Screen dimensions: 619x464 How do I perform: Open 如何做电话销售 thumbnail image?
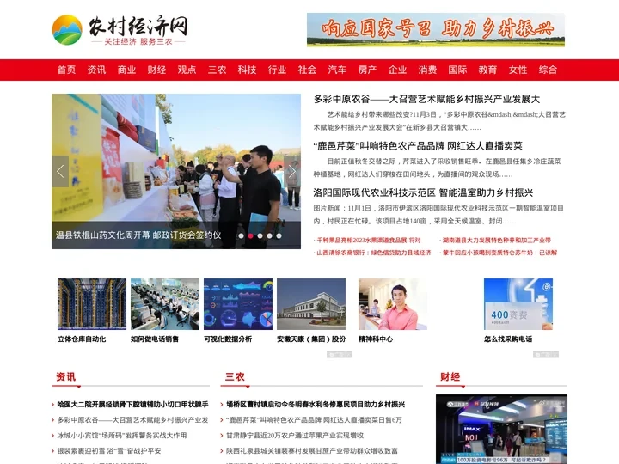click(x=165, y=304)
